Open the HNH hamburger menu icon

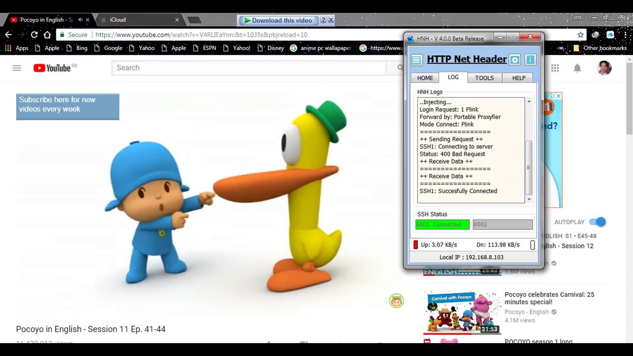(x=416, y=60)
